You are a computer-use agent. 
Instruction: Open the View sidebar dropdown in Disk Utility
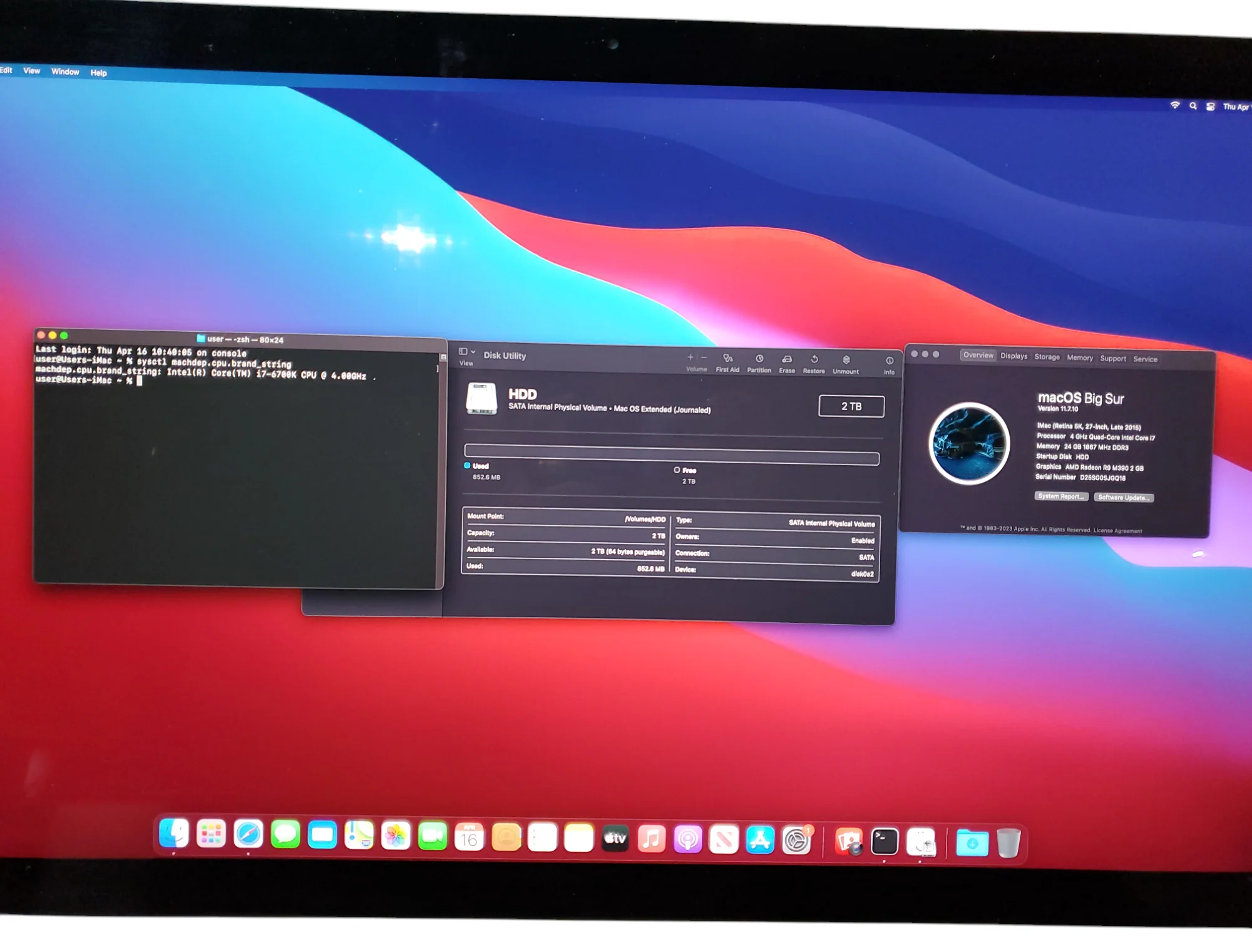pos(467,352)
